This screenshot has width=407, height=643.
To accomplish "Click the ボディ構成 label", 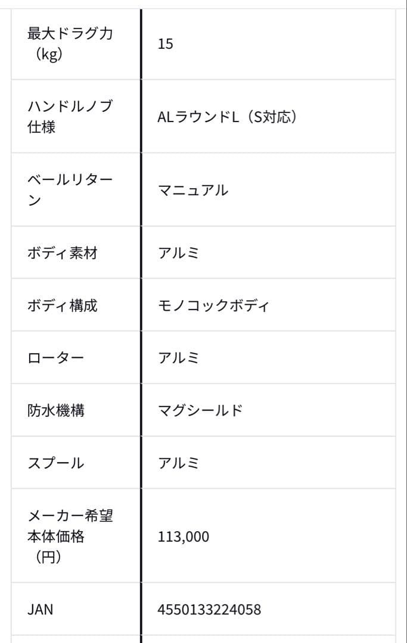I will pyautogui.click(x=62, y=305).
